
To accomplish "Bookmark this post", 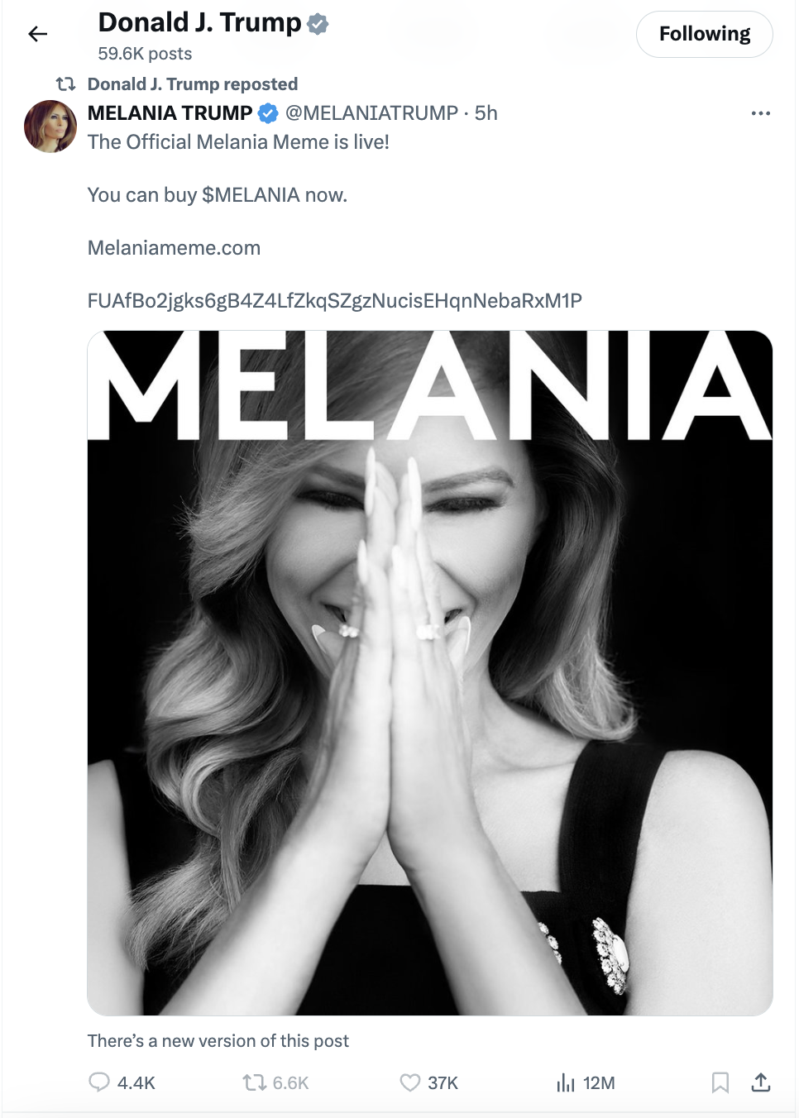I will [x=720, y=1082].
